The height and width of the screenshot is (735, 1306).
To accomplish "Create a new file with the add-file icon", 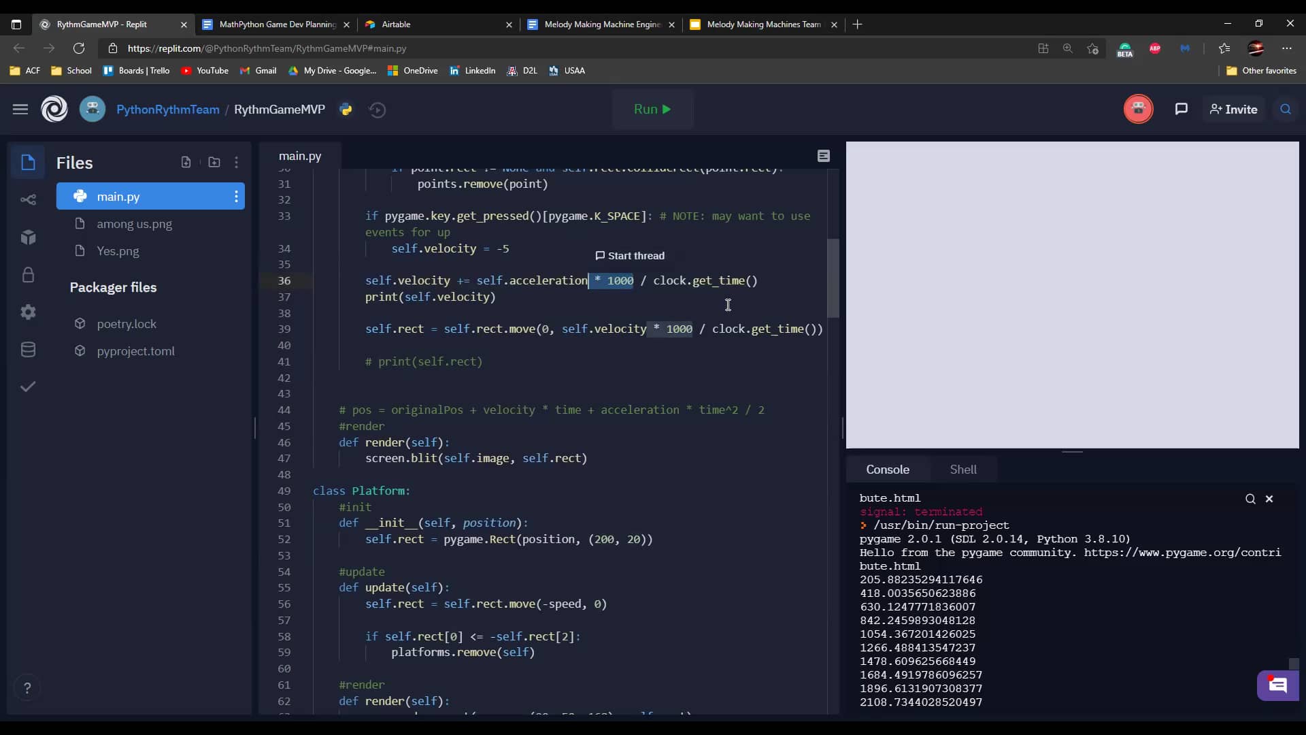I will click(x=186, y=163).
